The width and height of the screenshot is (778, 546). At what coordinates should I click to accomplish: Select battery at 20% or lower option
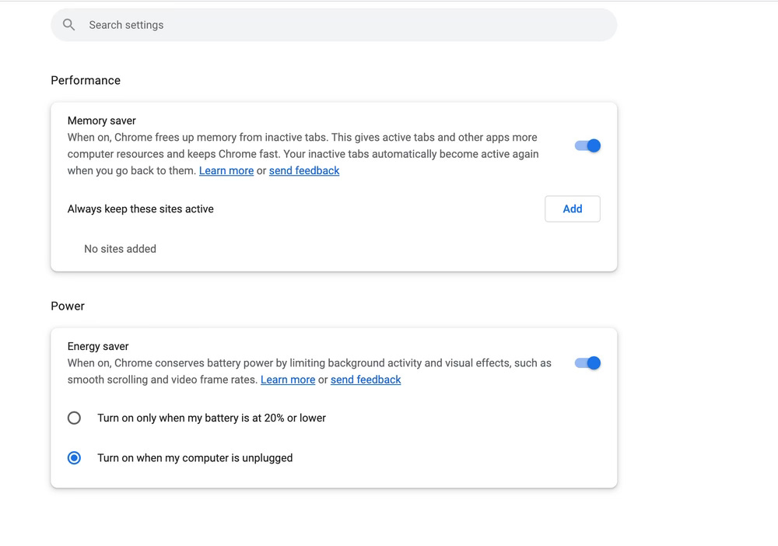[74, 418]
